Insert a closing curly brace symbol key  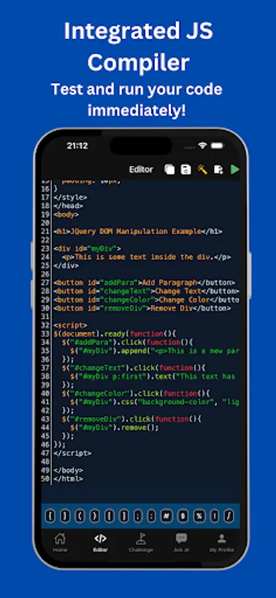click(65, 516)
